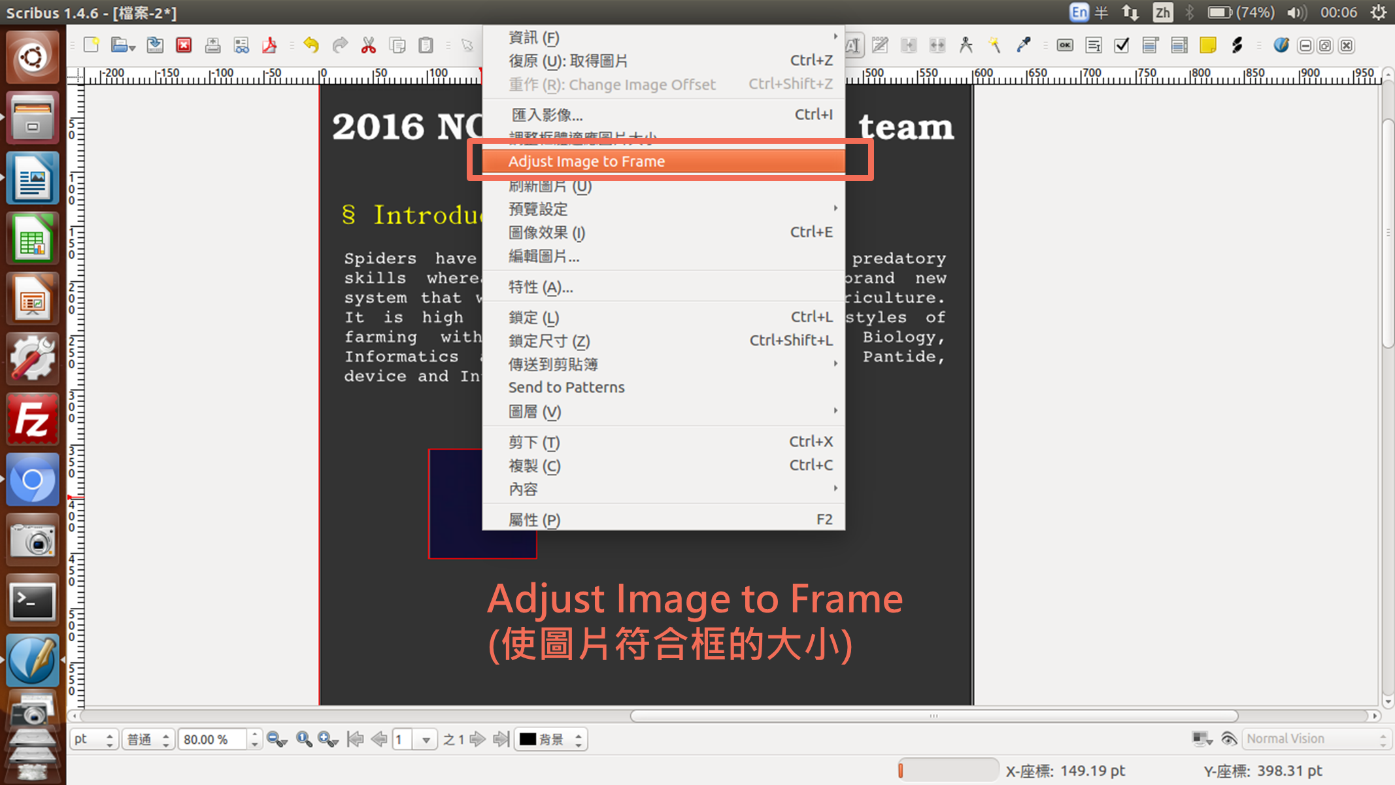Select the Link Text Frames tool
This screenshot has width=1395, height=785.
tap(909, 45)
